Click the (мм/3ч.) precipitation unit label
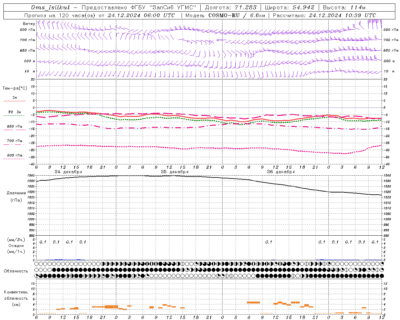Screen dimensions: 400x320 pos(16,240)
